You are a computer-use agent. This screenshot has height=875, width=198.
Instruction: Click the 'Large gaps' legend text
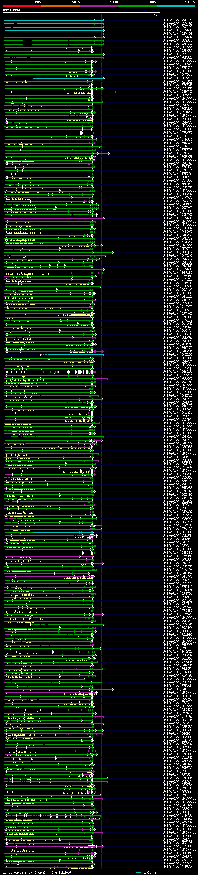tap(13, 873)
